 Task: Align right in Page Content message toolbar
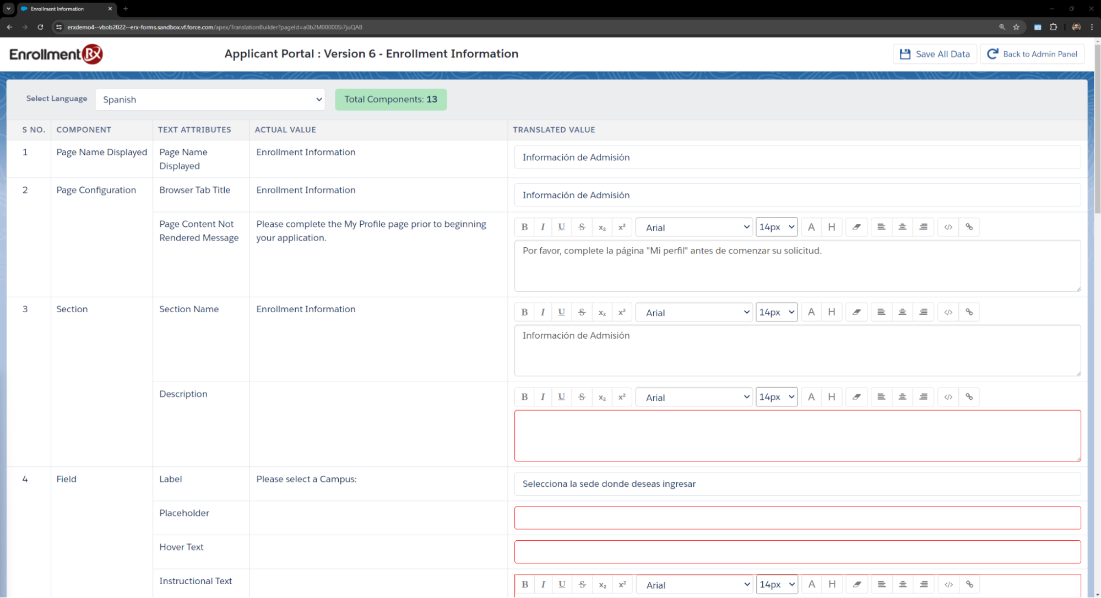coord(923,227)
